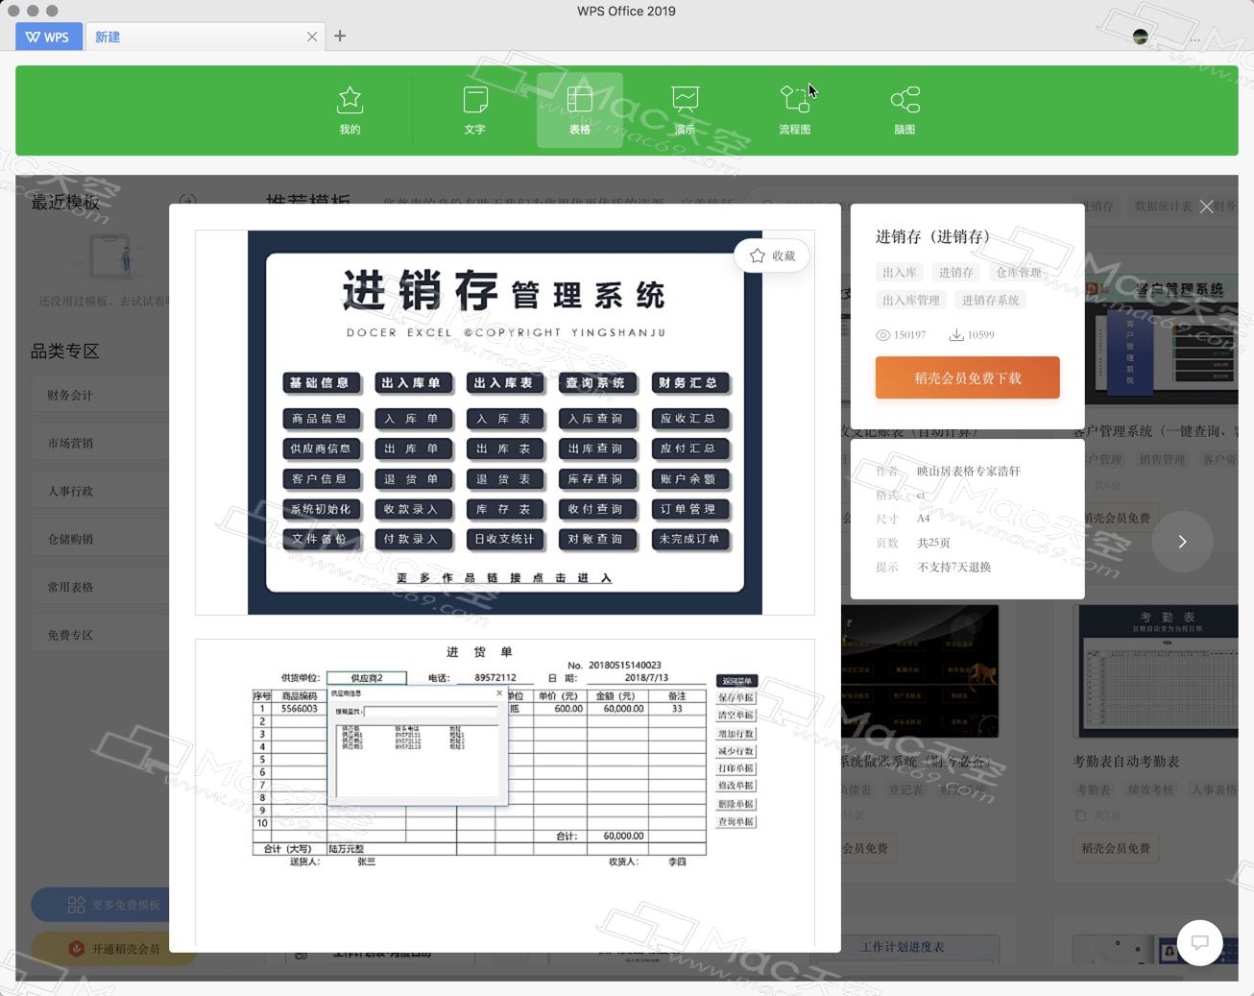The height and width of the screenshot is (996, 1254).
Task: Switch to the WPS tab
Action: tap(48, 36)
